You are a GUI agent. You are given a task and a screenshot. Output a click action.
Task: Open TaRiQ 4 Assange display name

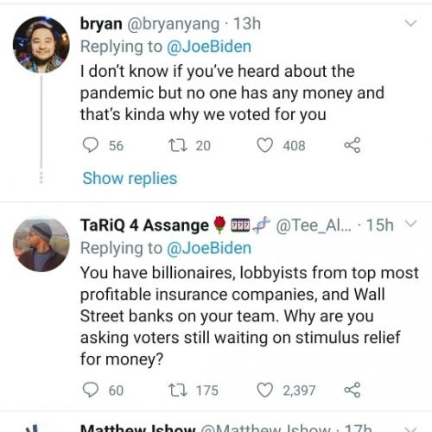coord(144,226)
